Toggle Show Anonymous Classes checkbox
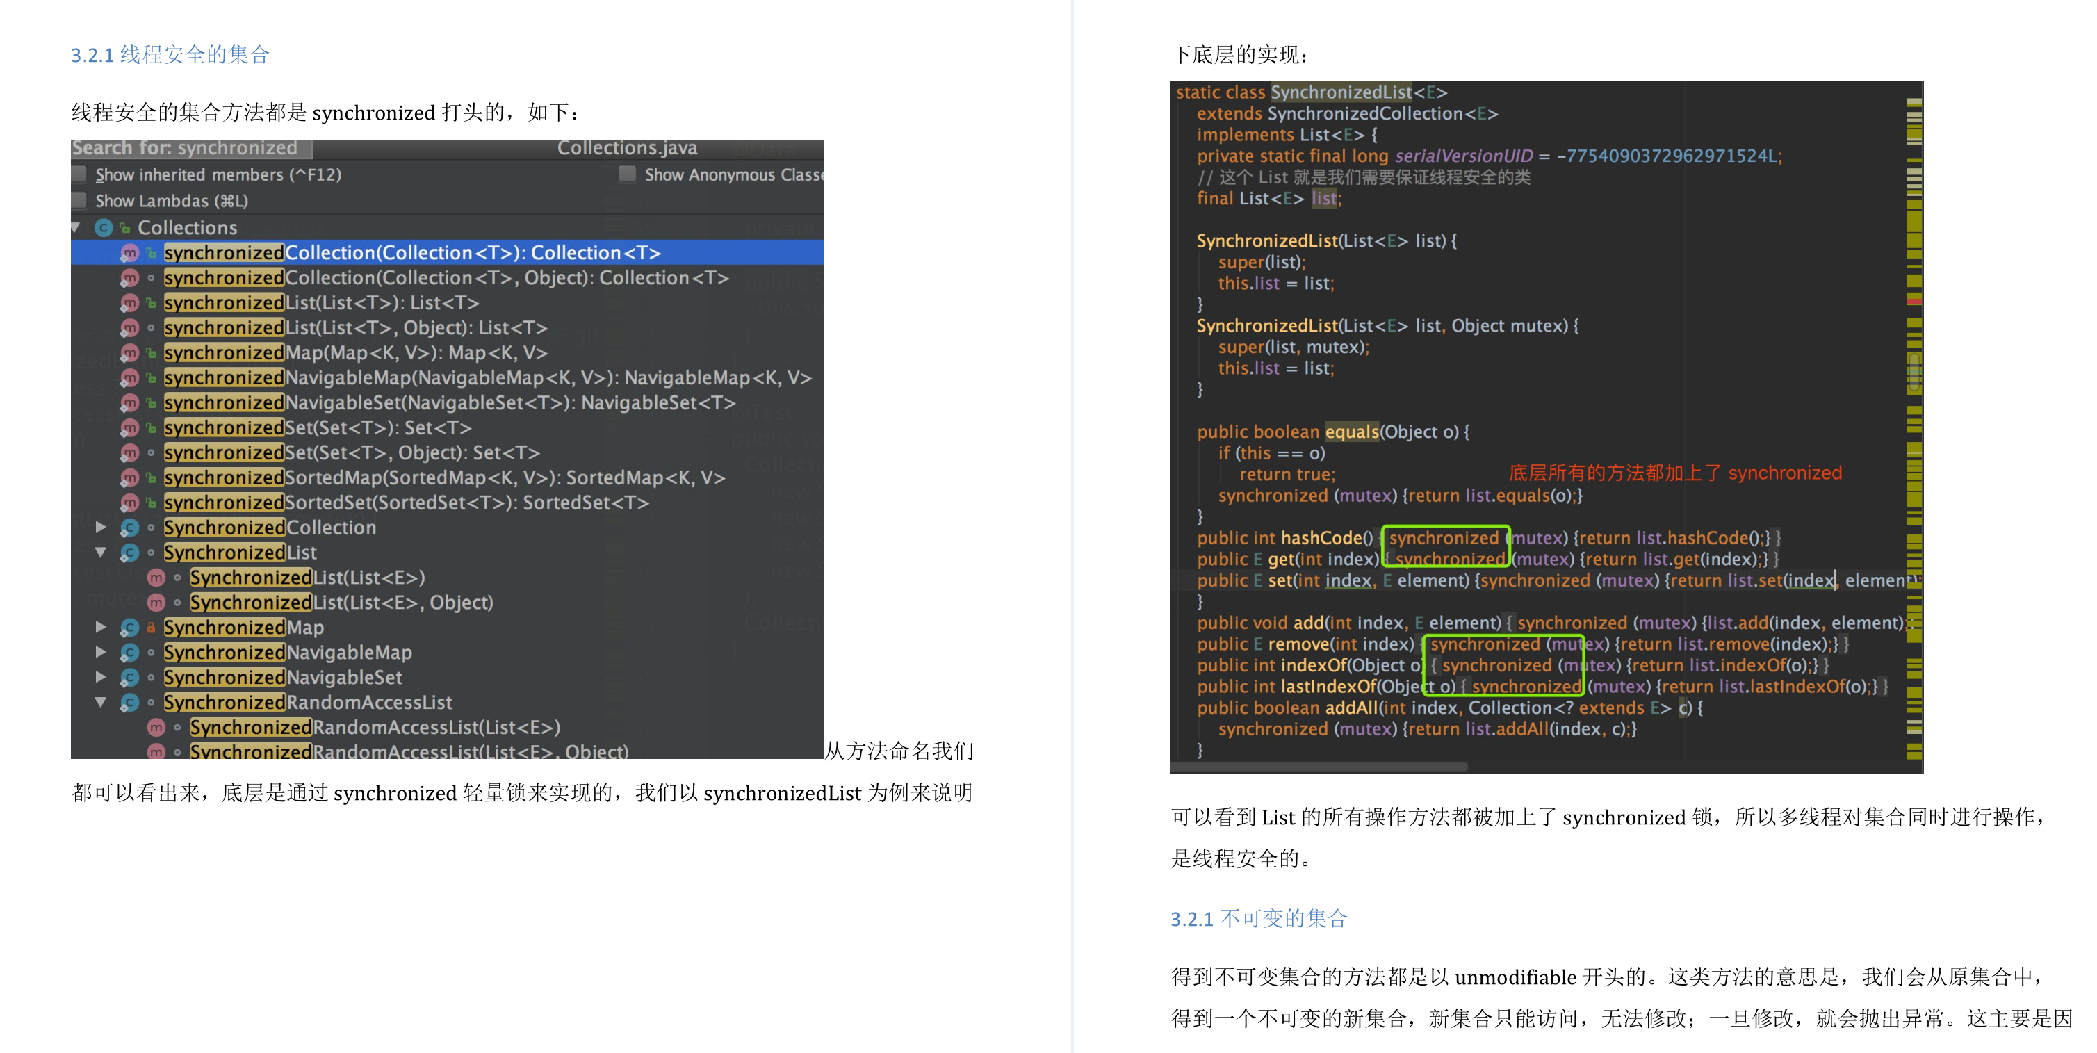This screenshot has width=2097, height=1053. [x=627, y=174]
